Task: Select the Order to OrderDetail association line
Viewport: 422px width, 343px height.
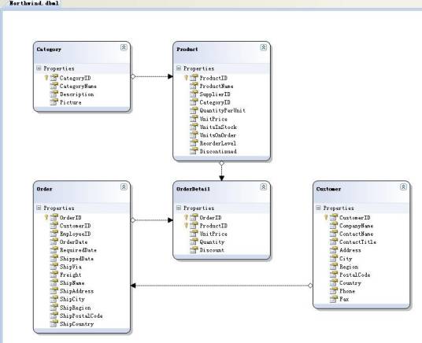Action: [x=152, y=220]
